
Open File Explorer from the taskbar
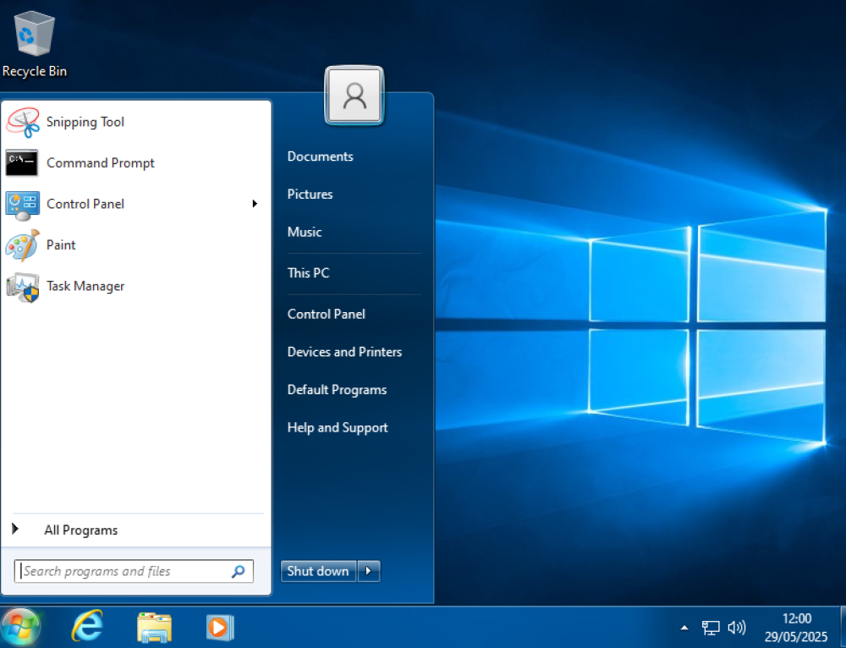[x=154, y=626]
